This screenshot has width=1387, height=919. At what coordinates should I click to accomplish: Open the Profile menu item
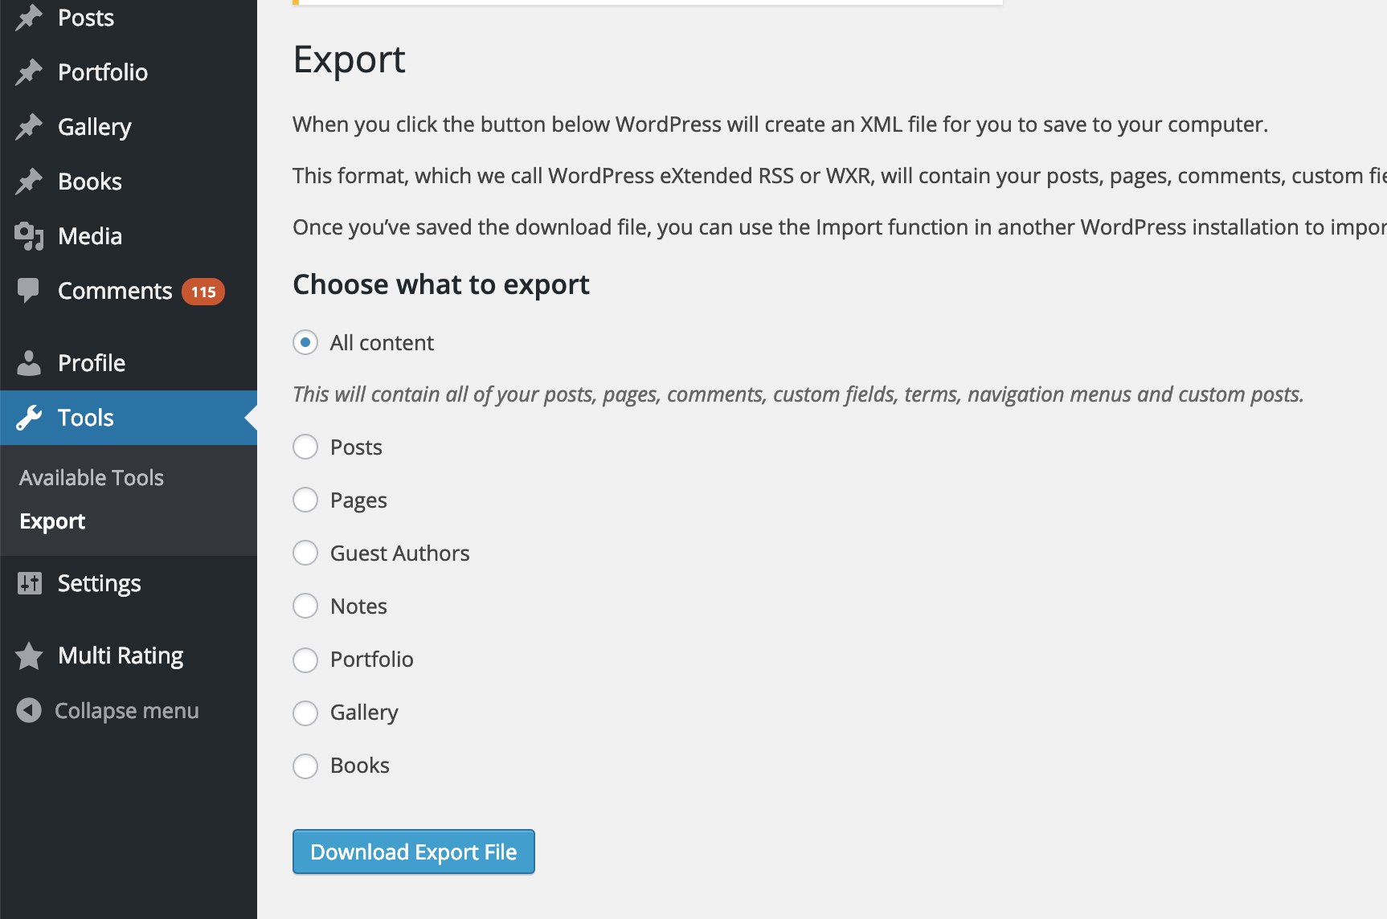point(129,363)
